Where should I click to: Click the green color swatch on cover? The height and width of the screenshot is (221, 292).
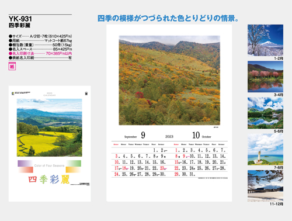pyautogui.click(x=74, y=163)
